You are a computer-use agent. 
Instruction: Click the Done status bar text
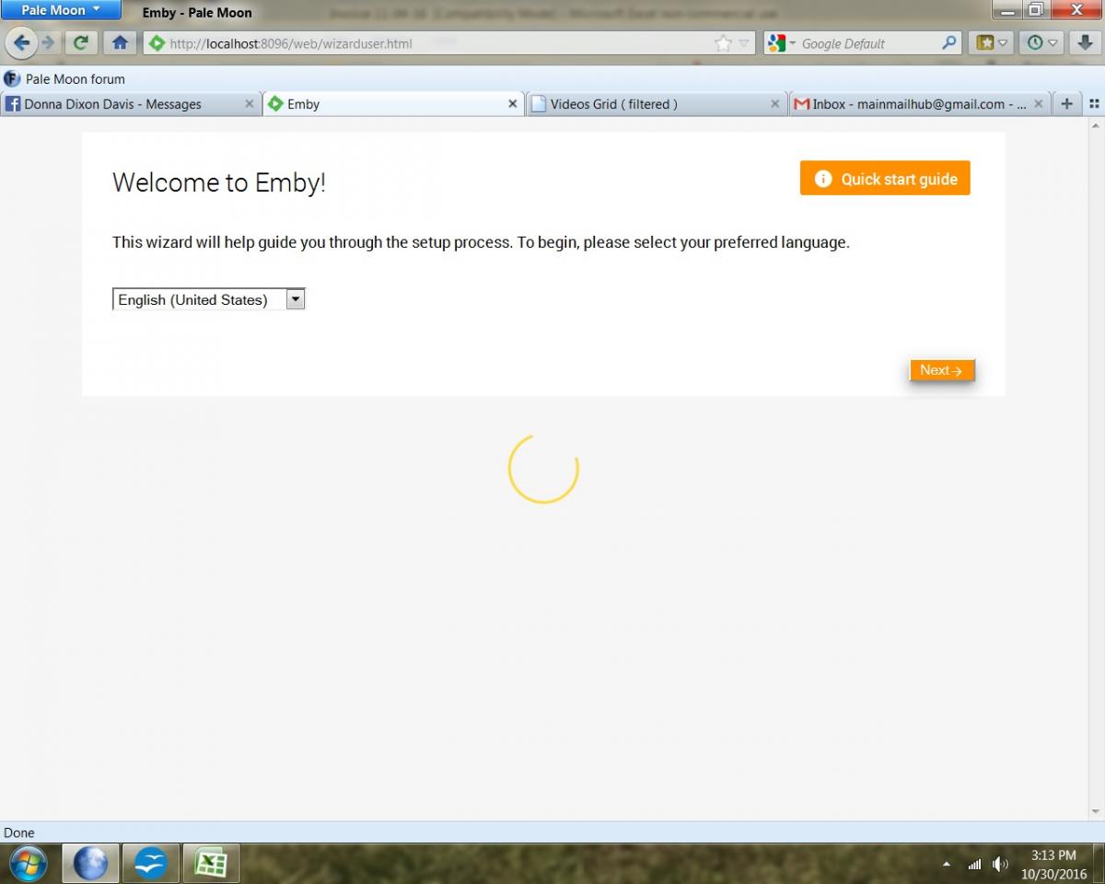point(19,832)
